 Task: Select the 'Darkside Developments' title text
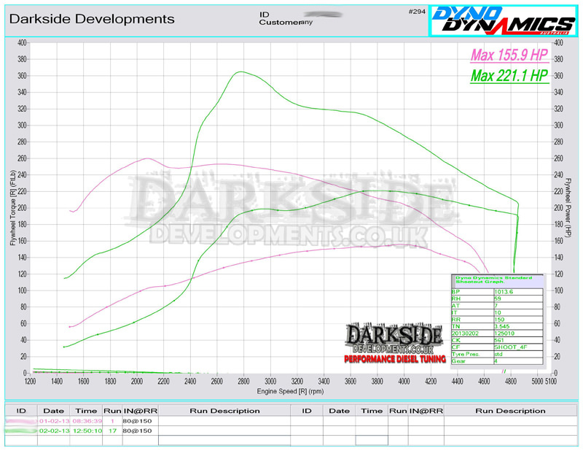92,19
